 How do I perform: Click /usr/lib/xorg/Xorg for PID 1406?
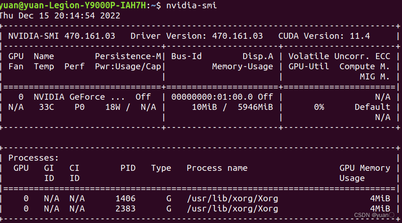[232, 199]
